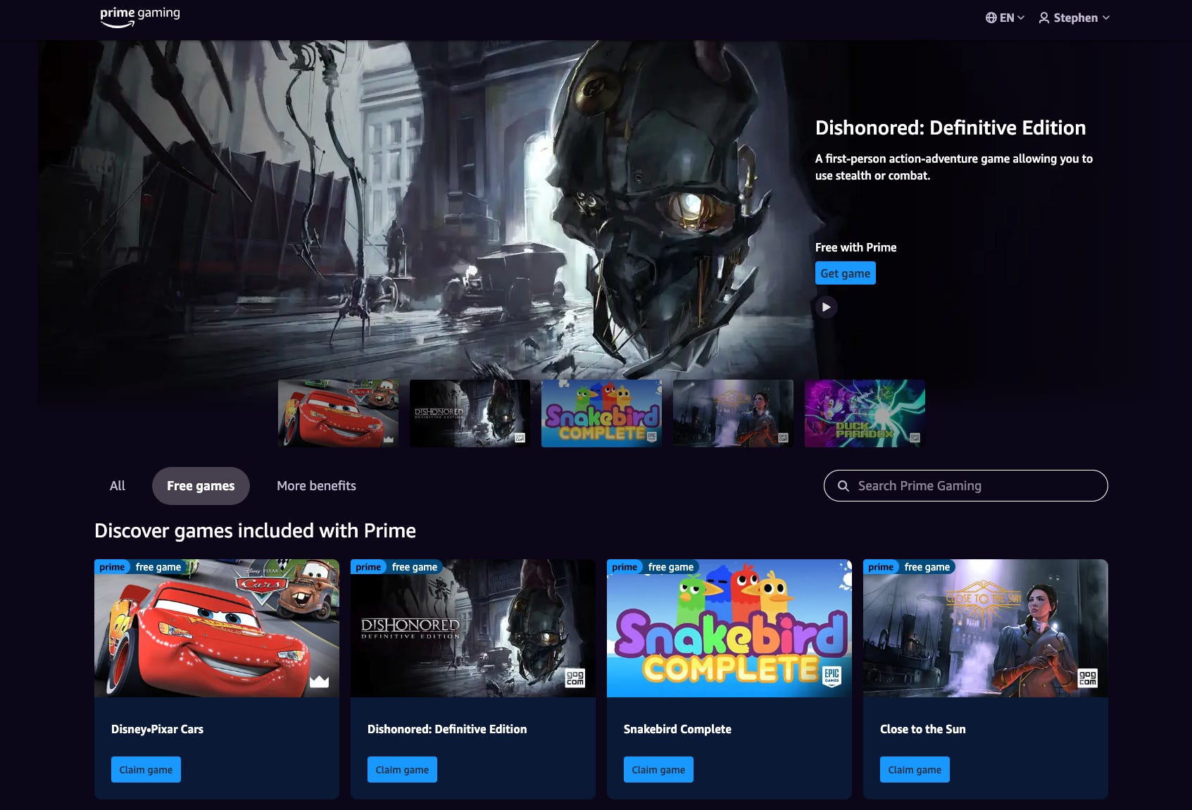The width and height of the screenshot is (1192, 810).
Task: Click the Discover games included with Prime heading
Action: pos(255,530)
